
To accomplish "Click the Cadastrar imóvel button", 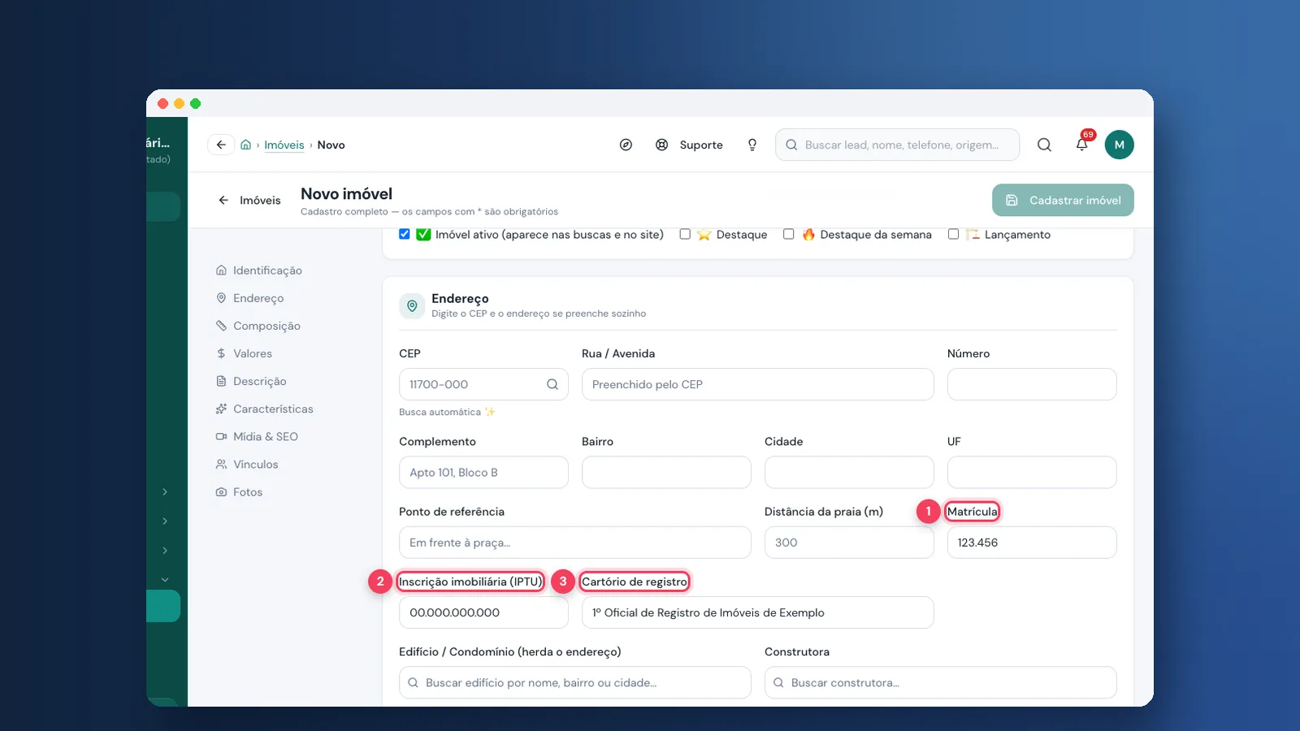I will [1063, 200].
